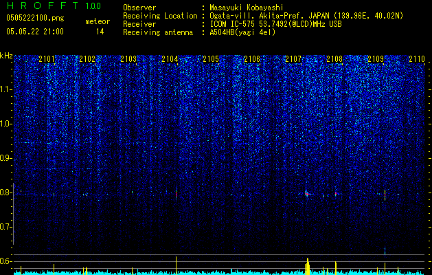Click the 0.9 kHz axis label
This screenshot has height=275, width=432.
[6, 158]
